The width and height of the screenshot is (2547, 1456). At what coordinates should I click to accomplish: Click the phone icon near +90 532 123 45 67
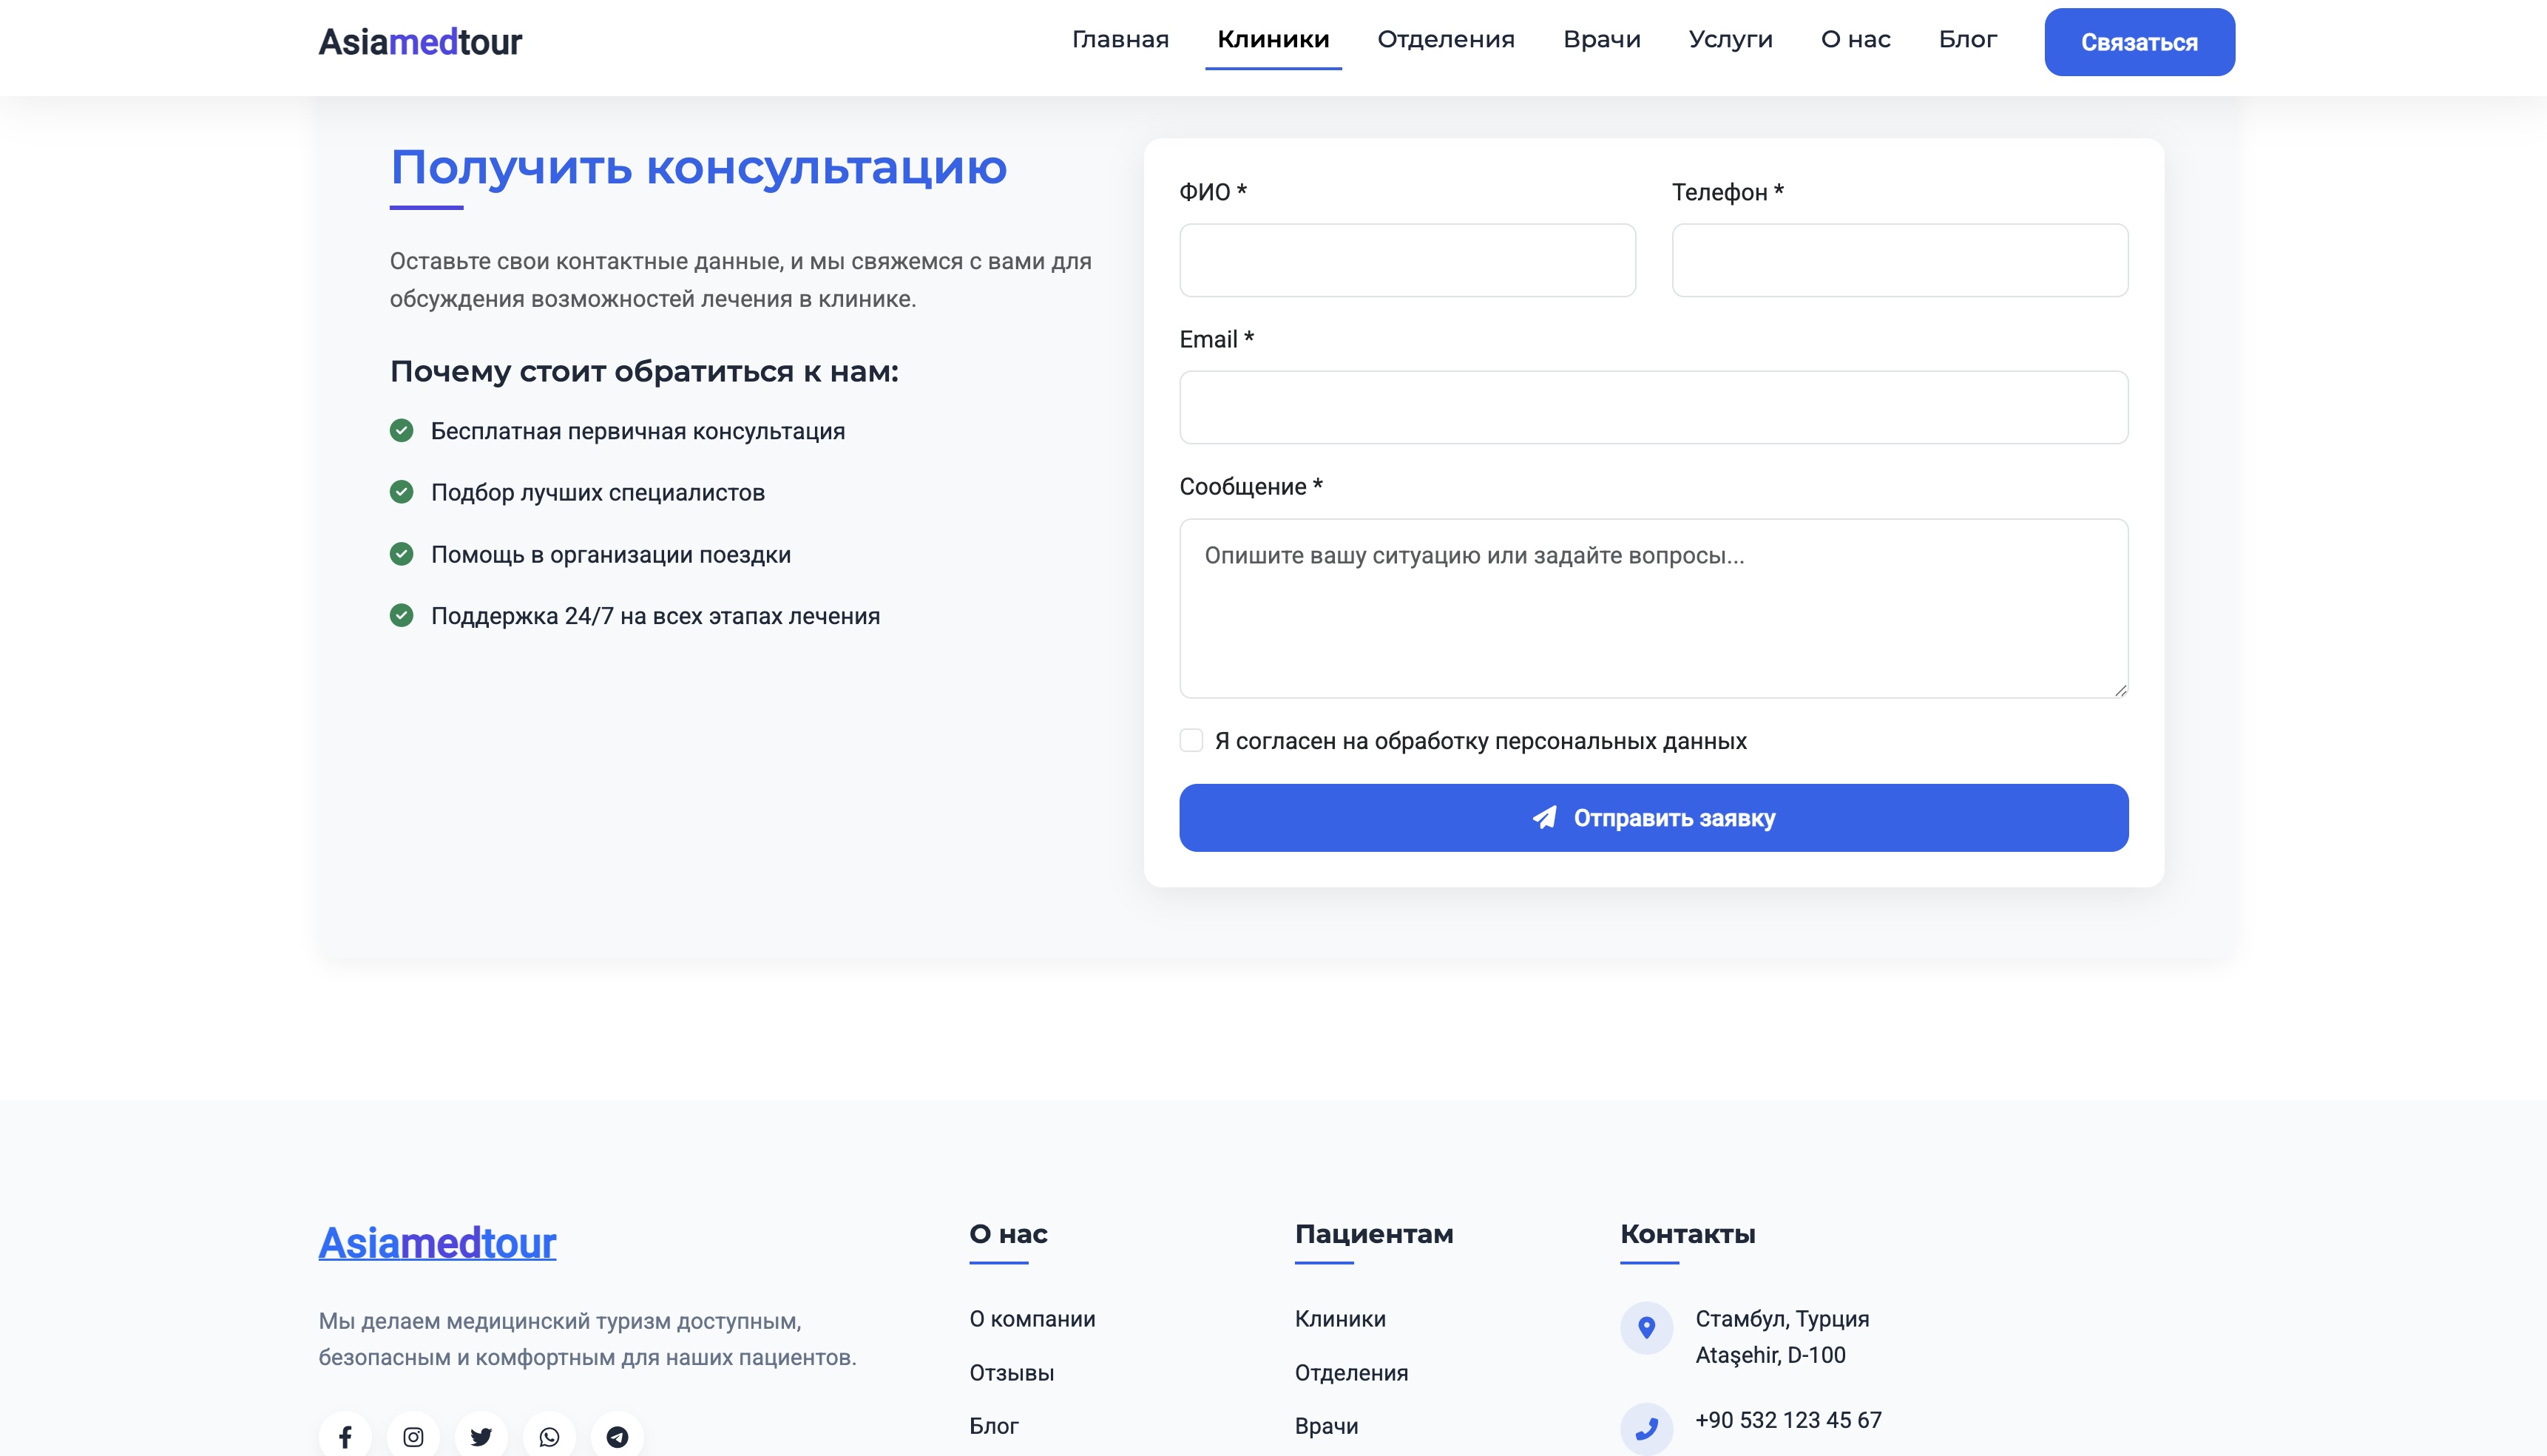(x=1646, y=1428)
